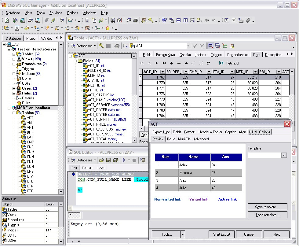Click the new view diagram icon in second toolbar
299x247 pixels.
tap(17, 28)
